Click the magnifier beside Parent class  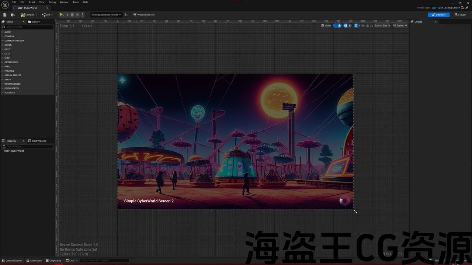tap(463, 8)
